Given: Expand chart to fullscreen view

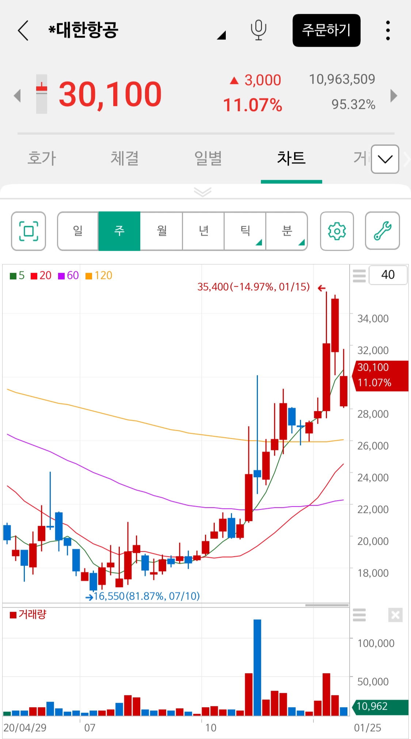Looking at the screenshot, I should coord(28,231).
